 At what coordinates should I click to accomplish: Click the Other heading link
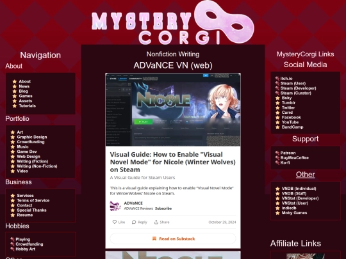(306, 175)
